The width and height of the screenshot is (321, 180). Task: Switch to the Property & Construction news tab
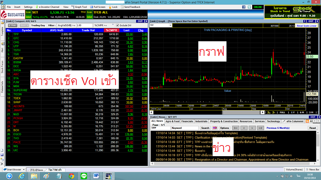(x=224, y=121)
